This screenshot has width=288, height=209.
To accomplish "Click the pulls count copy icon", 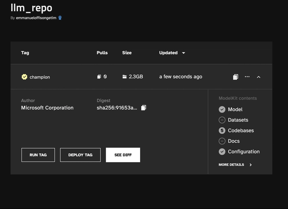I will coord(99,77).
